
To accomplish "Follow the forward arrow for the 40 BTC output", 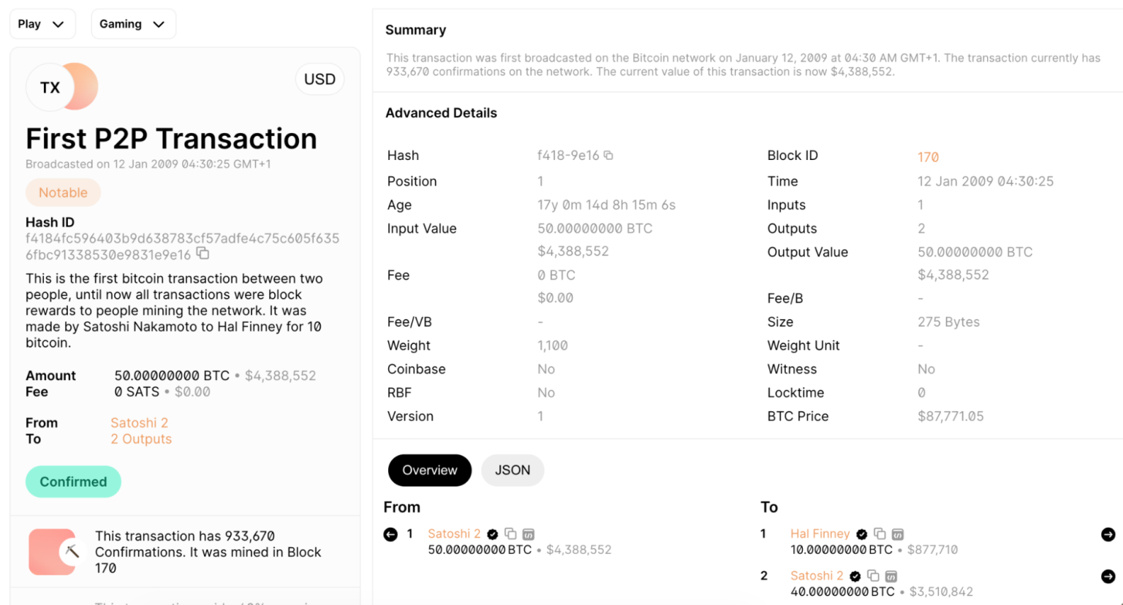I will click(x=1108, y=577).
